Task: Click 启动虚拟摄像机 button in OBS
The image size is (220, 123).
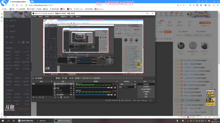Action: pyautogui.click(x=146, y=89)
